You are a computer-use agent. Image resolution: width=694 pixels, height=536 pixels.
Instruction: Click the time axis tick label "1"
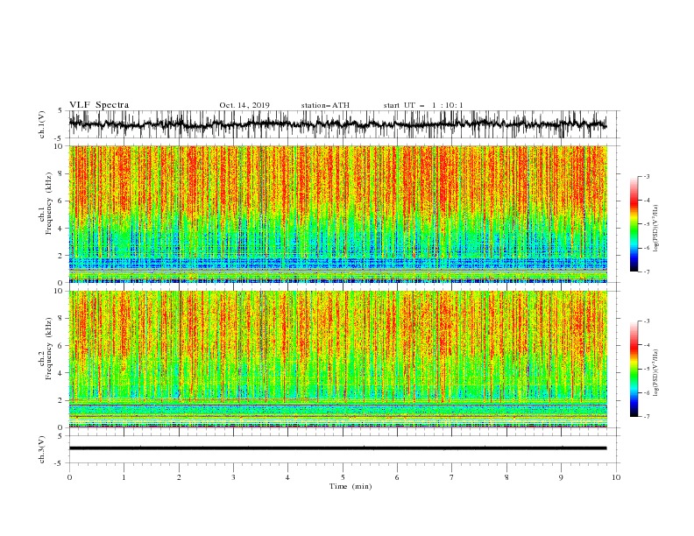(124, 477)
